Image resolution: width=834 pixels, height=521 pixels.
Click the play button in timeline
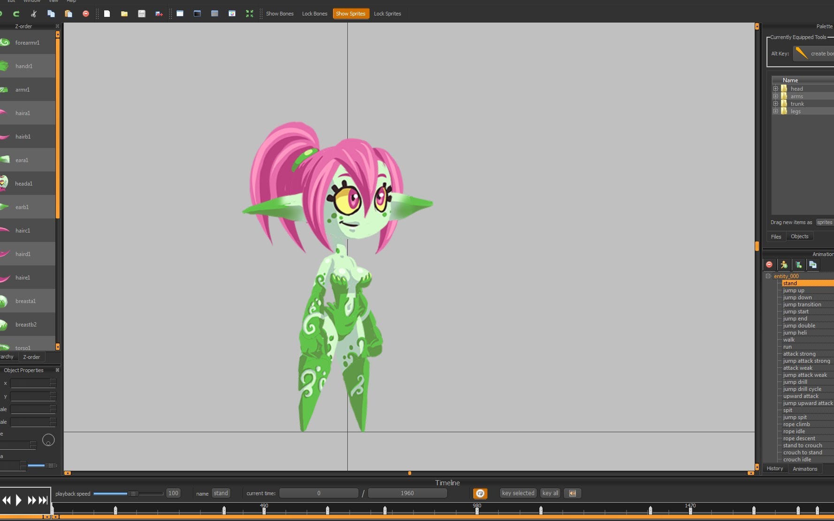pyautogui.click(x=19, y=500)
